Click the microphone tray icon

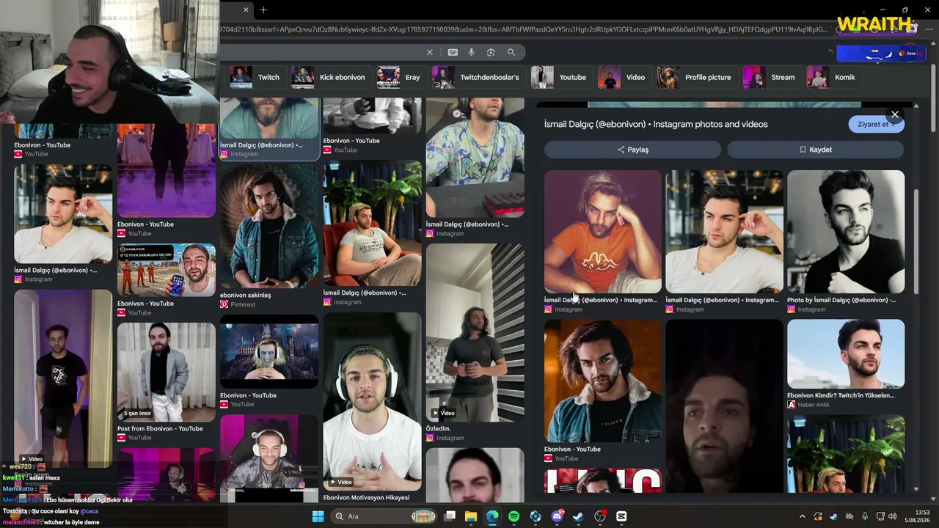(x=866, y=516)
